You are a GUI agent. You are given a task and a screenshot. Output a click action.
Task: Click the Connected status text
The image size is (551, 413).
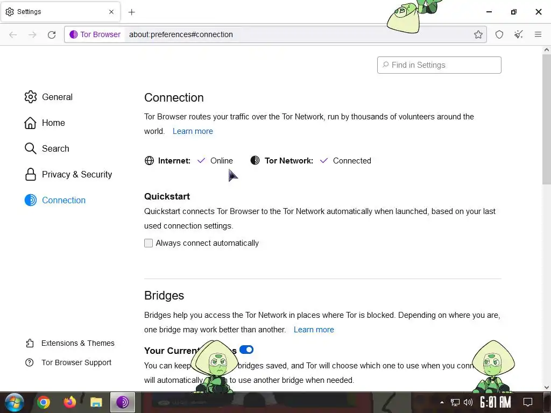[352, 161]
